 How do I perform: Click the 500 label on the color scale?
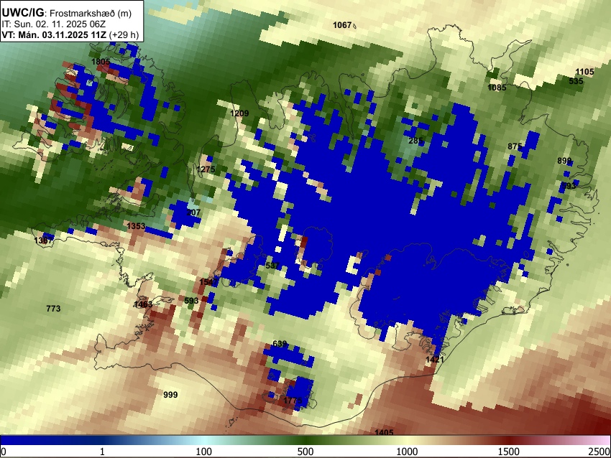click(x=305, y=452)
